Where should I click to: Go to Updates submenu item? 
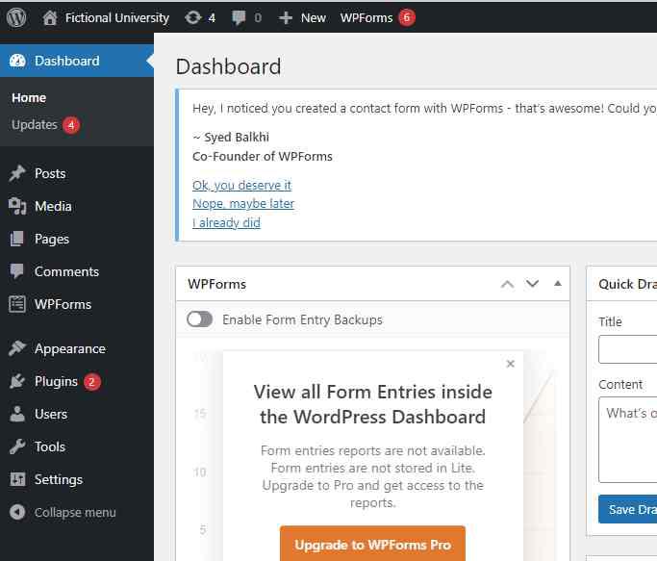[x=35, y=125]
